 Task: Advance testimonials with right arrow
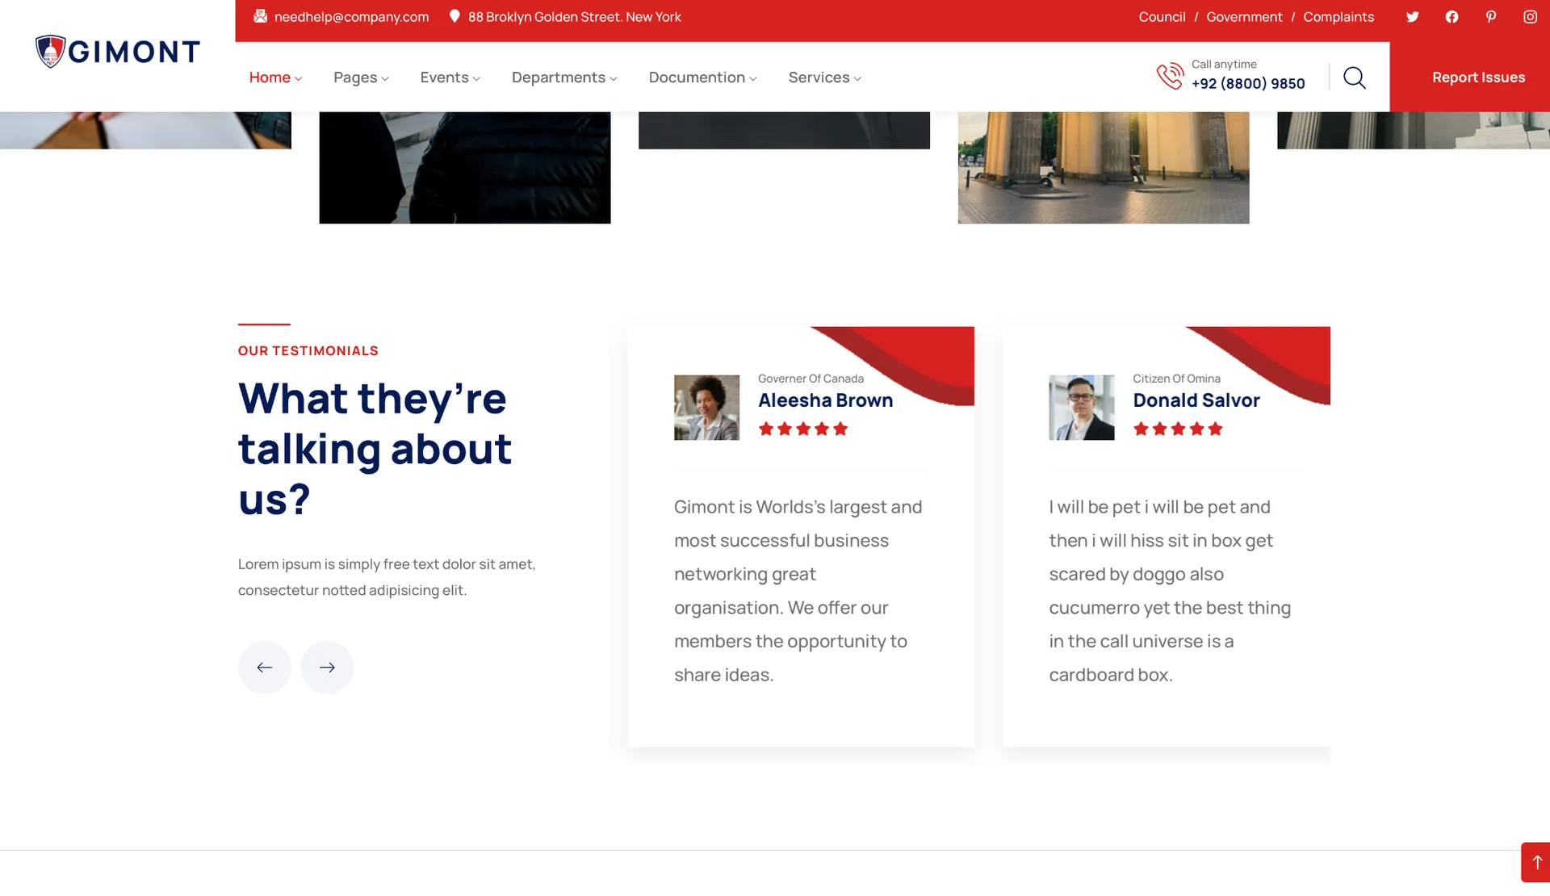(x=327, y=668)
